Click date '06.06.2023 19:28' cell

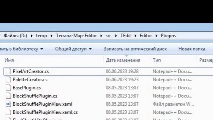122,71
